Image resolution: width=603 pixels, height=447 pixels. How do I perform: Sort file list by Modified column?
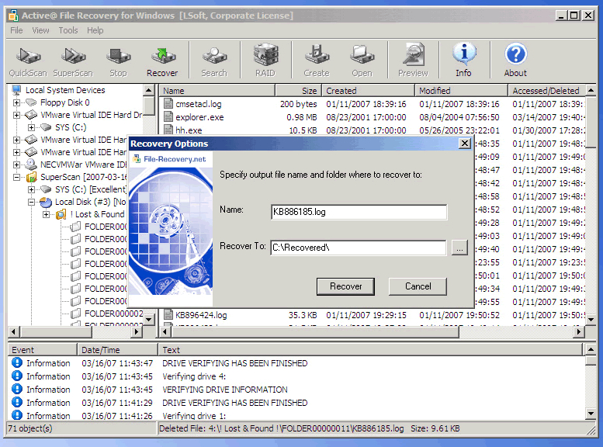462,91
